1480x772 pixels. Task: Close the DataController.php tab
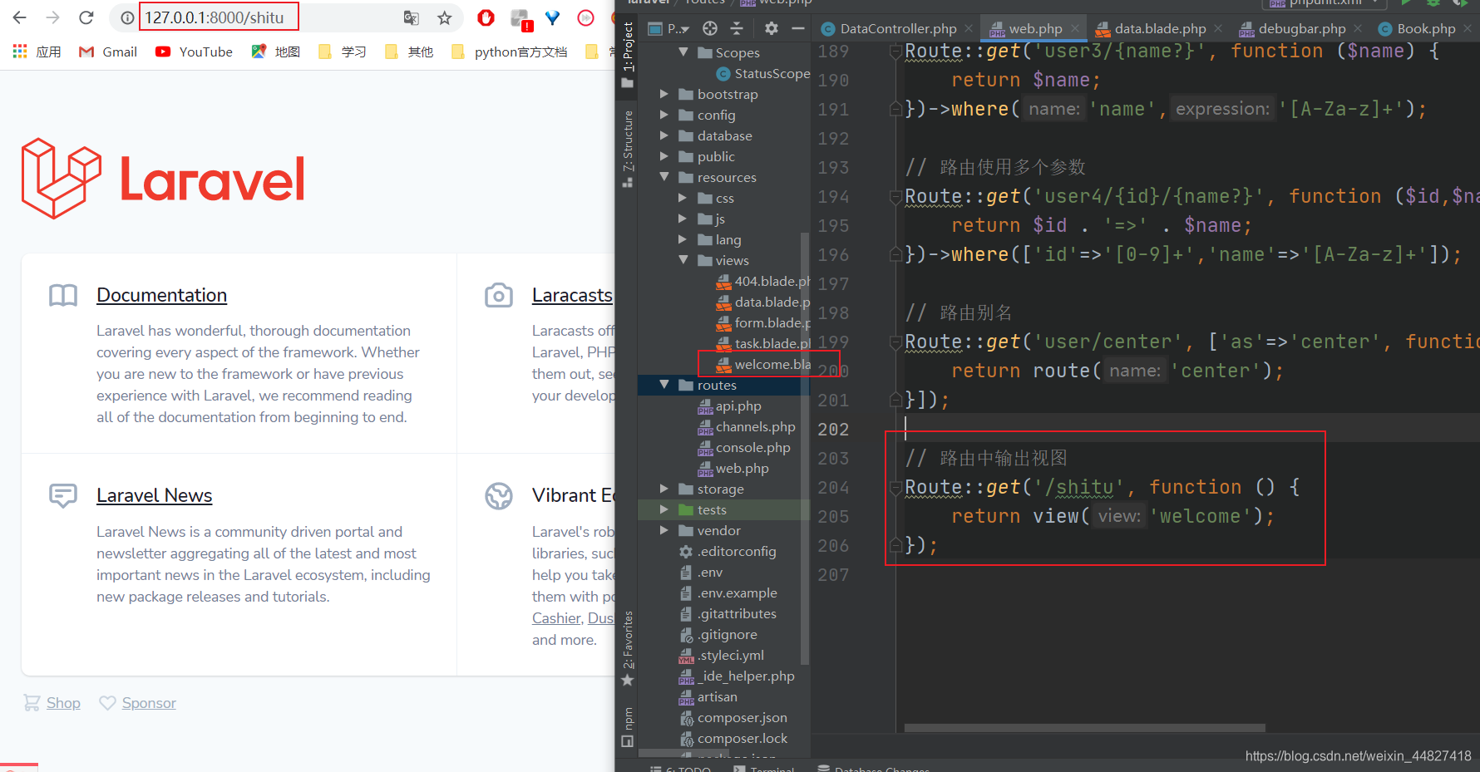pyautogui.click(x=969, y=28)
